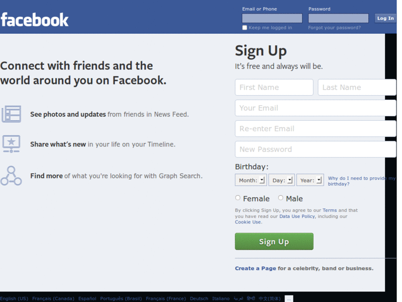This screenshot has width=402, height=302.
Task: Select the Male radio button
Action: (280, 198)
